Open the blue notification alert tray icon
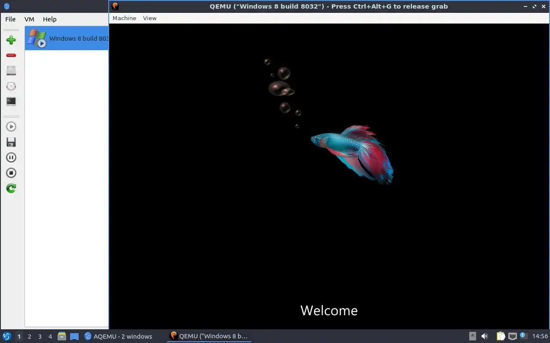This screenshot has width=550, height=343. click(523, 336)
